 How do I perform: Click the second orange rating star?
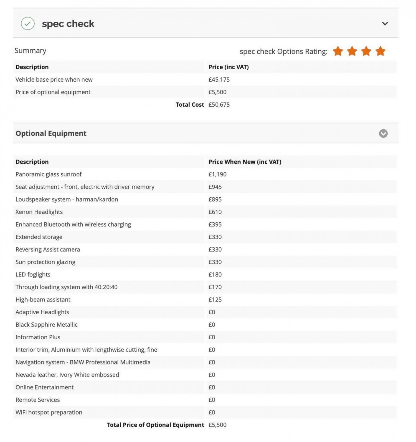(352, 51)
